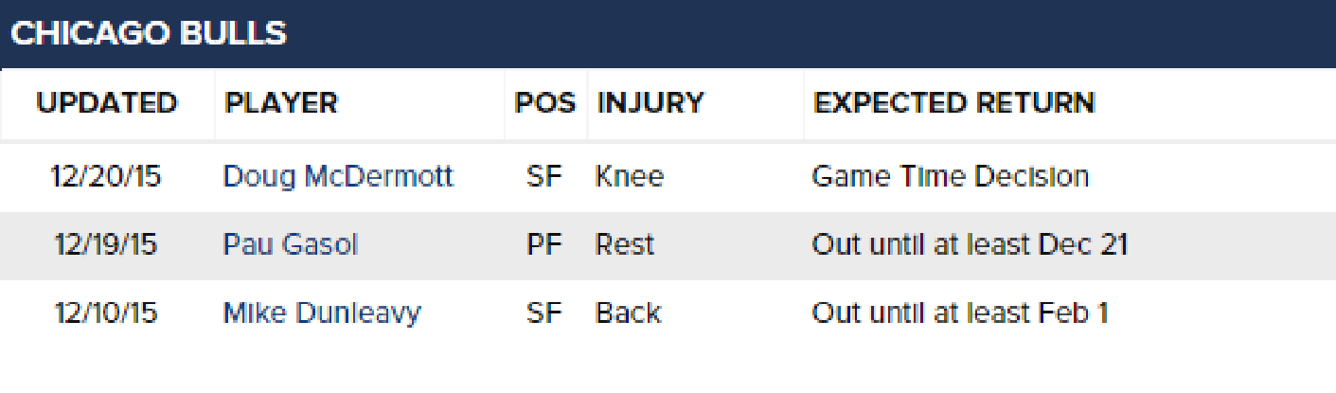The width and height of the screenshot is (1336, 393).
Task: Open Mike Dunleavy player link
Action: tap(322, 313)
